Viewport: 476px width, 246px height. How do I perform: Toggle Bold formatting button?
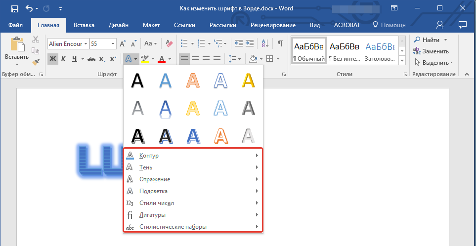(53, 59)
